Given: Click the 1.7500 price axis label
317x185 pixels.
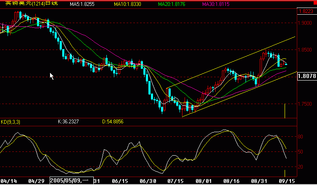Looking at the screenshot, I should click(305, 104).
